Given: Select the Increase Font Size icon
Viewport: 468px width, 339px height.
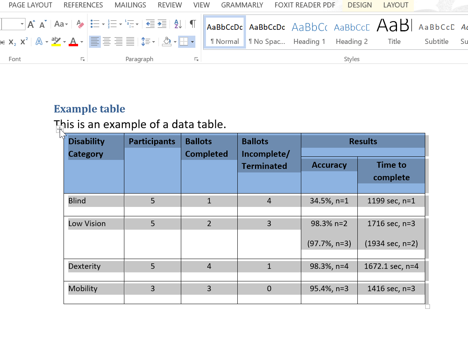Looking at the screenshot, I should [x=31, y=24].
